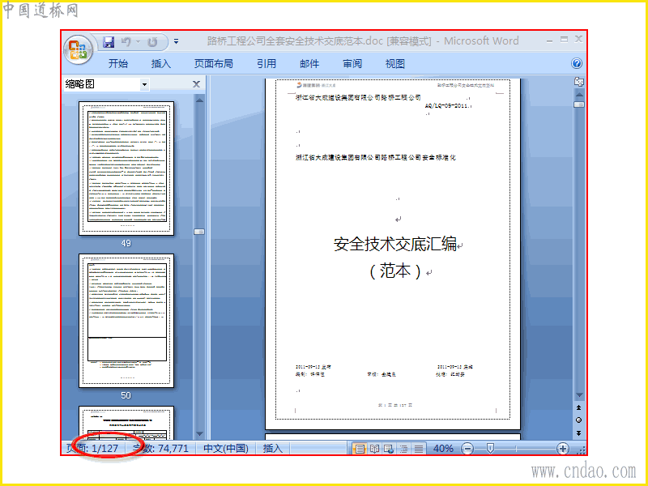Click the document scrollbar up arrow
This screenshot has height=486, width=648.
pyautogui.click(x=579, y=95)
